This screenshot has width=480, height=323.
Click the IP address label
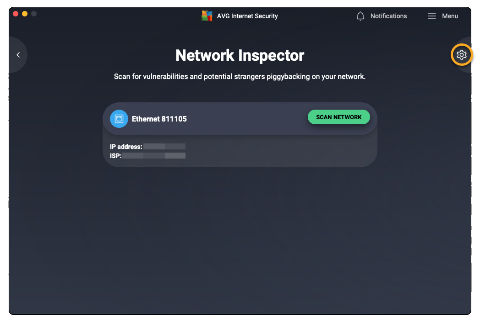126,147
